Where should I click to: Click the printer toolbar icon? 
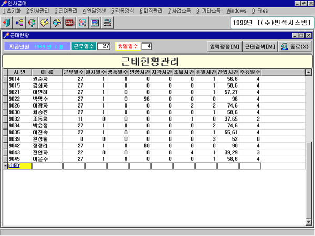pos(108,23)
